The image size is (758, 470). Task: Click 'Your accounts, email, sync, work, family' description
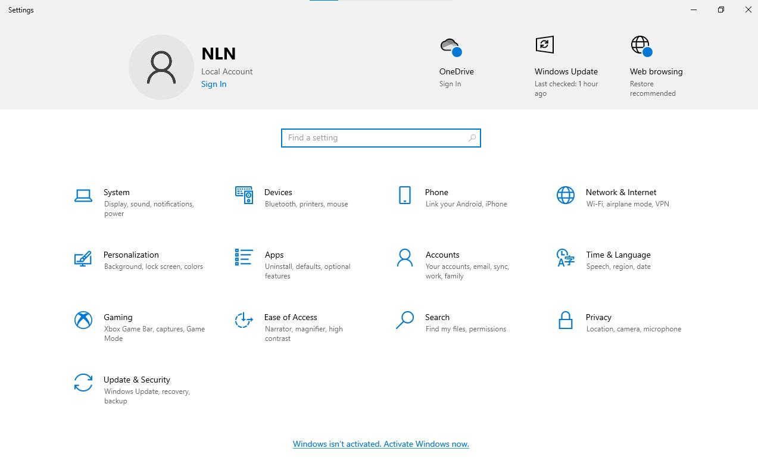pos(467,271)
